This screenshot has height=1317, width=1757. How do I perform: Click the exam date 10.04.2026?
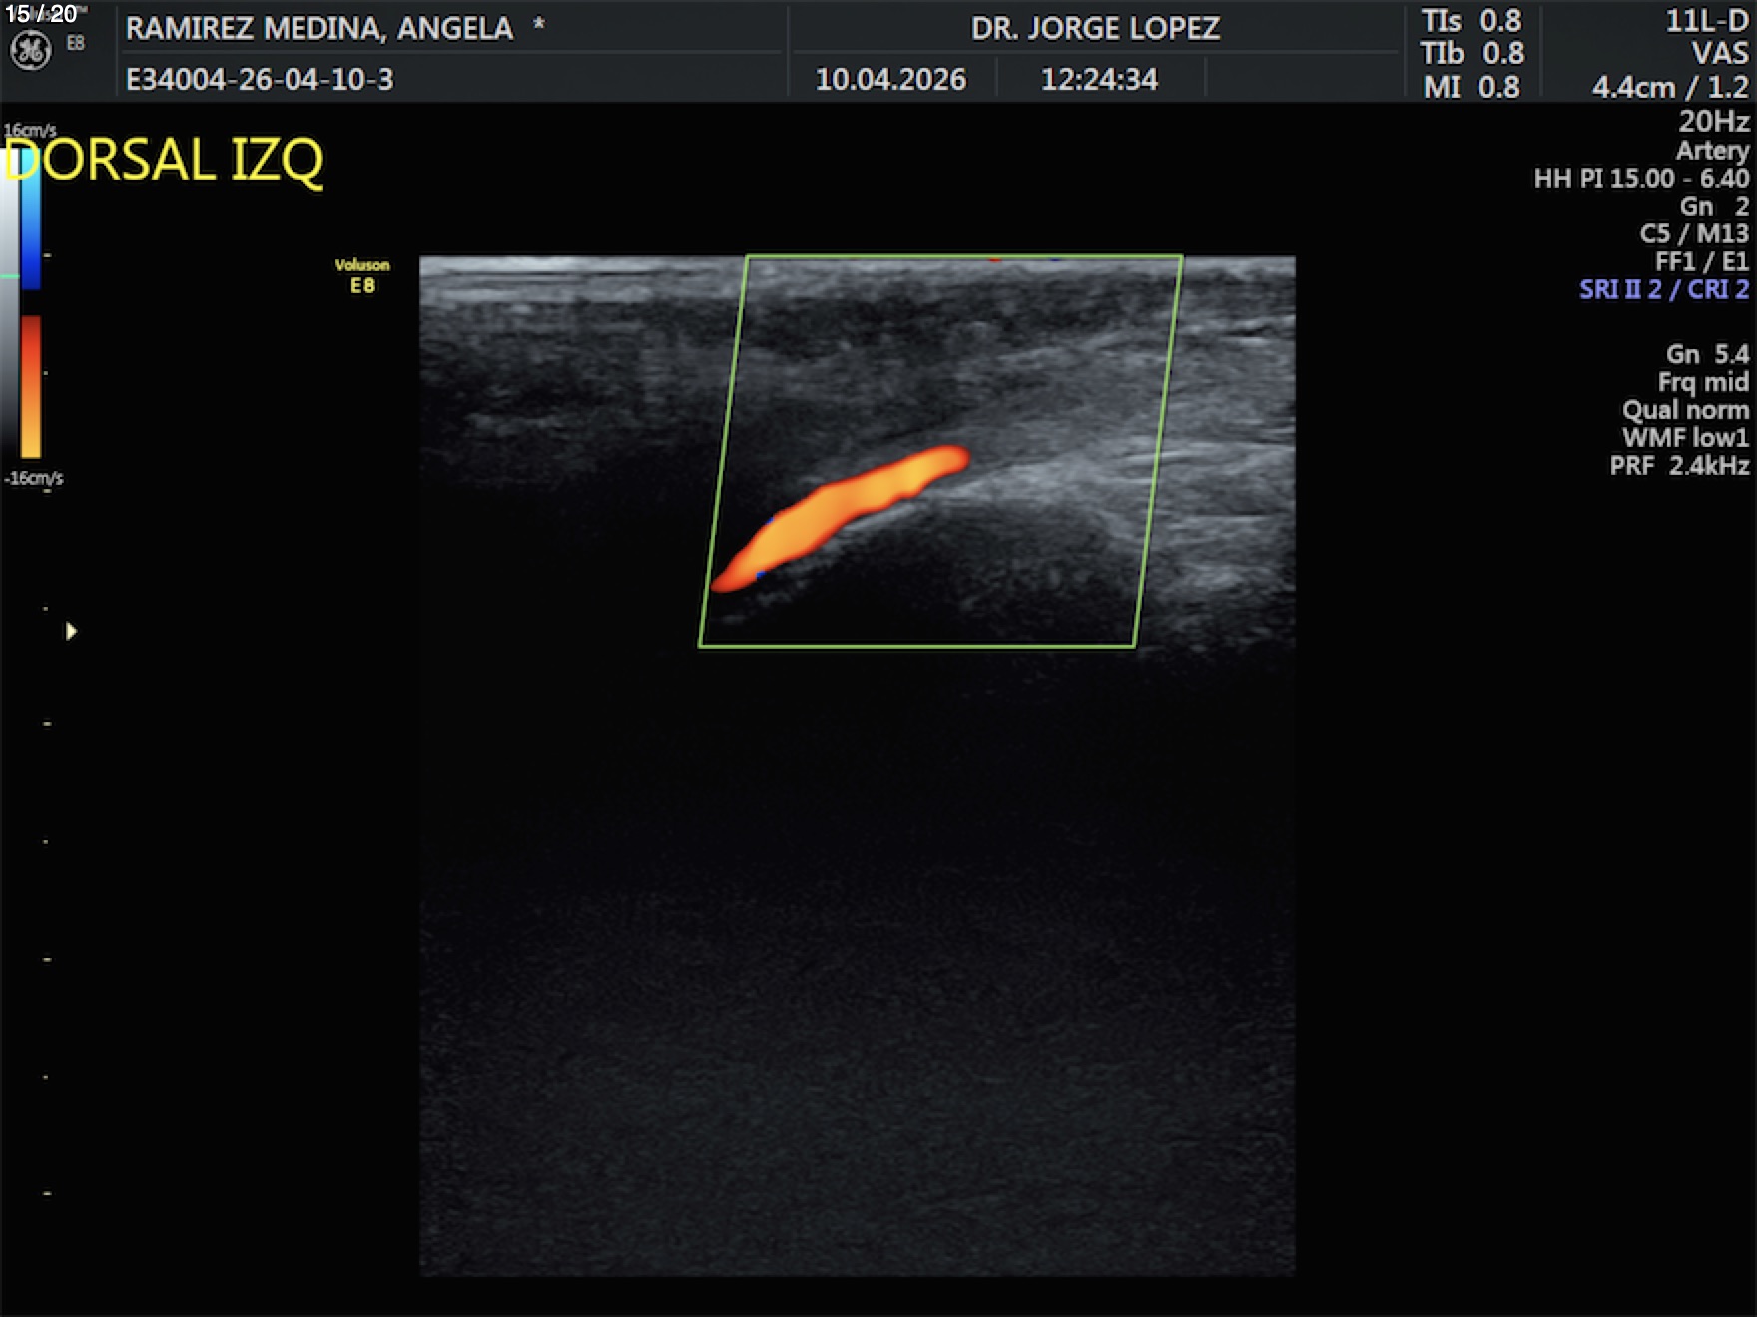pos(890,79)
